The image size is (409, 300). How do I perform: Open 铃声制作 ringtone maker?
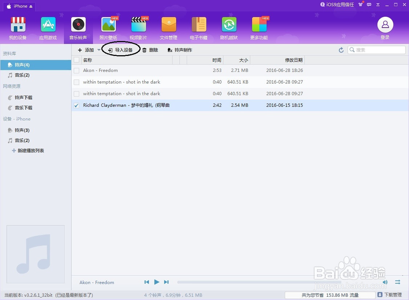point(180,50)
